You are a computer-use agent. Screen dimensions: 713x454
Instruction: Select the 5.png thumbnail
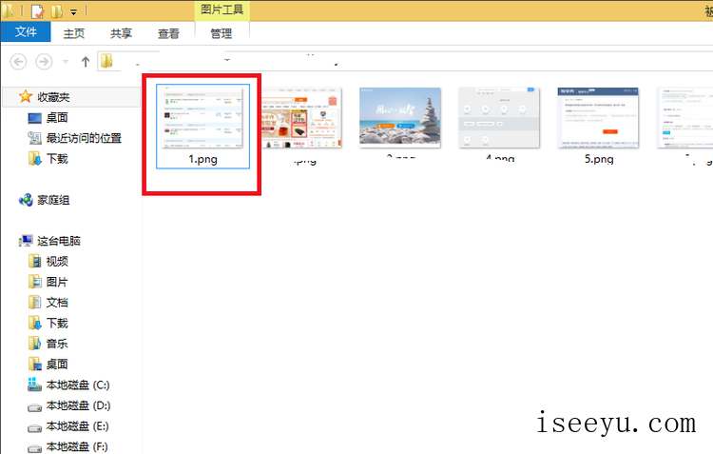pos(598,117)
